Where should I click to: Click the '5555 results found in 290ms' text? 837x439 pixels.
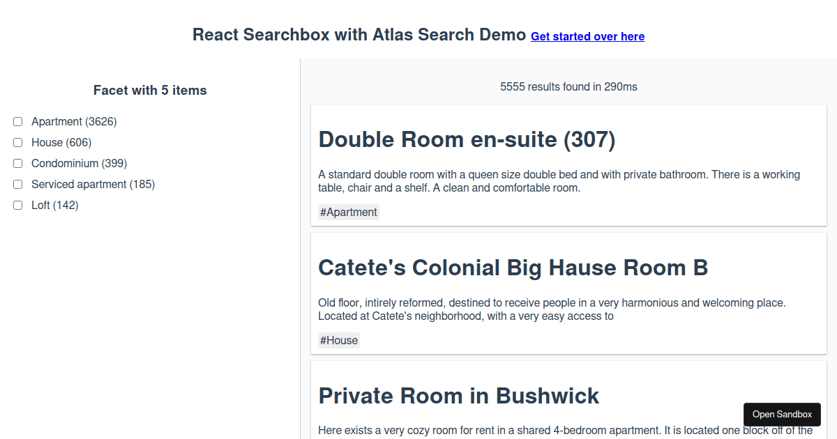pos(568,86)
